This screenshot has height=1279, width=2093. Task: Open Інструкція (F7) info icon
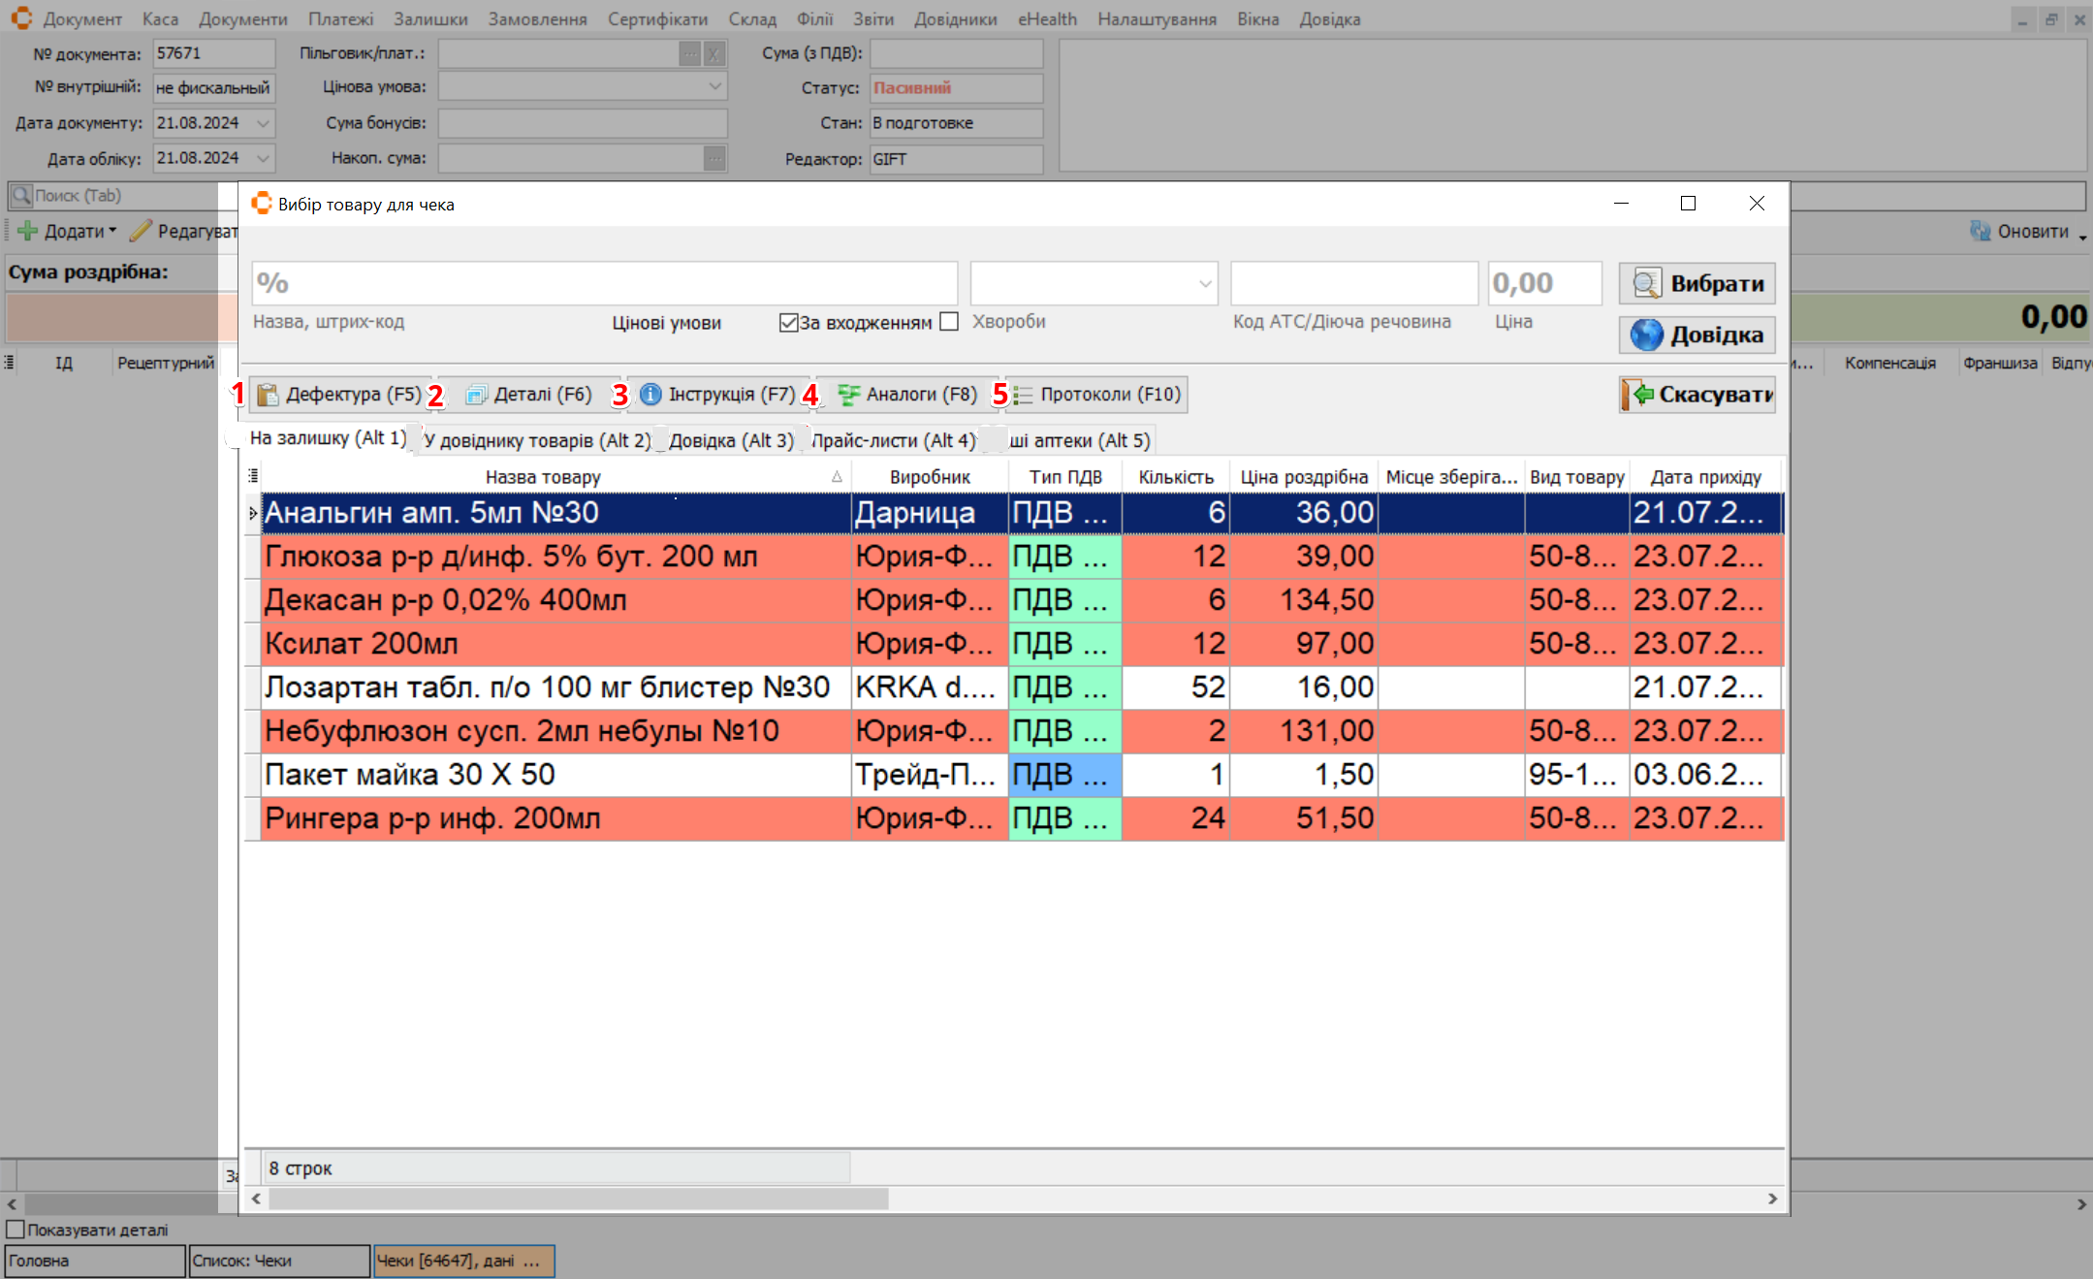pos(650,395)
